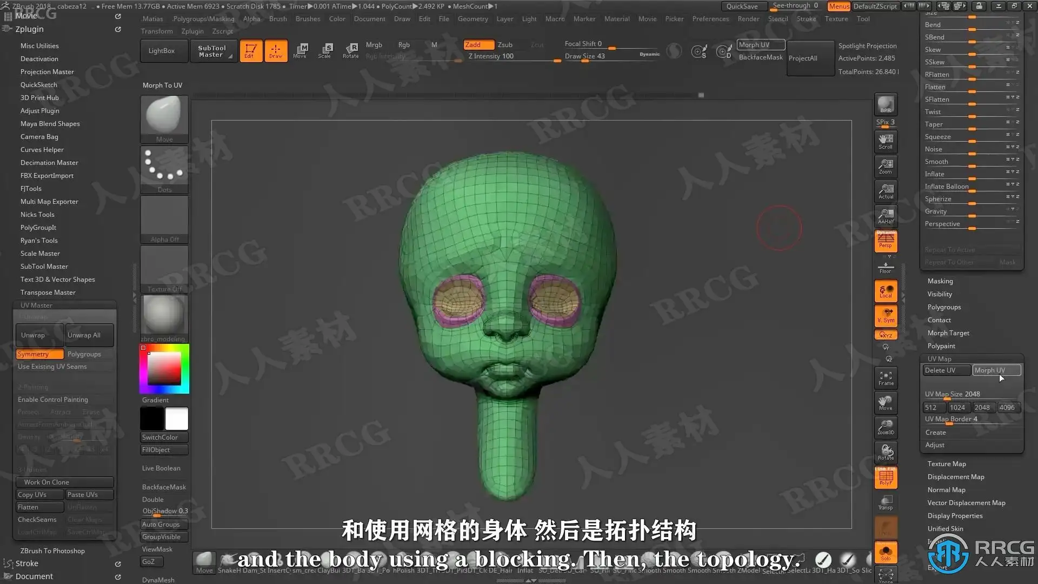Toggle Persp perspective mode
The width and height of the screenshot is (1038, 584).
click(886, 241)
